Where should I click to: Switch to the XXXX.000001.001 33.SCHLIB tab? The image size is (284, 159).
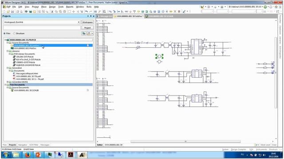coord(159,16)
